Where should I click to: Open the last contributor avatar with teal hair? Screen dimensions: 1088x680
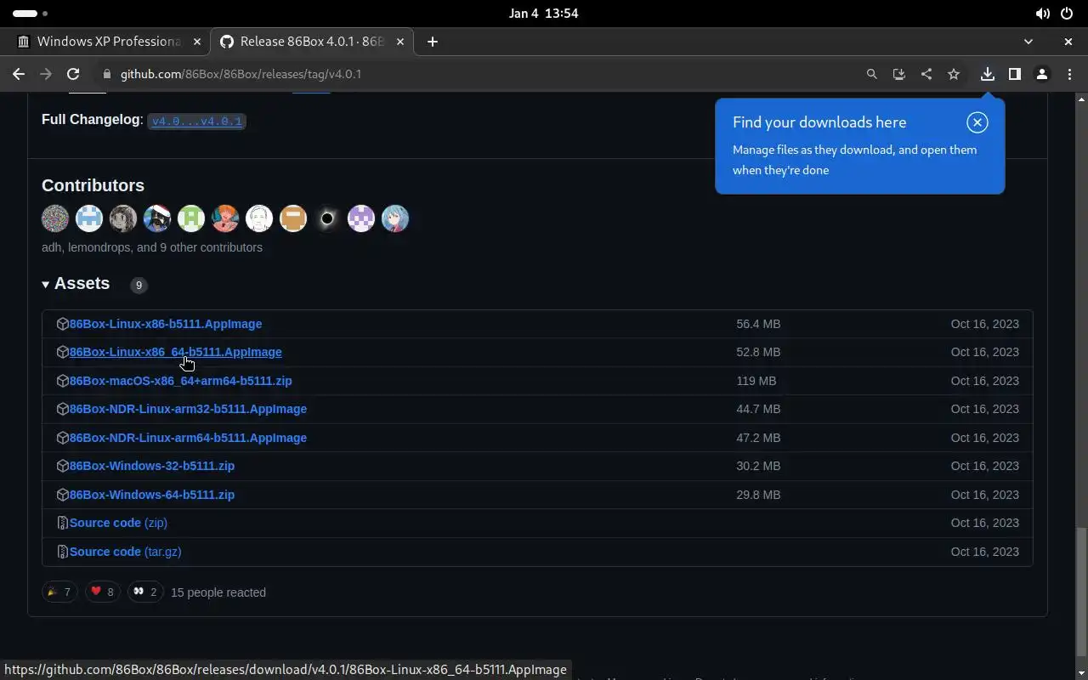point(395,218)
